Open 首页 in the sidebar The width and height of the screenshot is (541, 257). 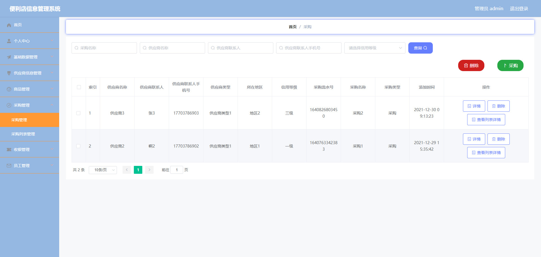(x=30, y=25)
